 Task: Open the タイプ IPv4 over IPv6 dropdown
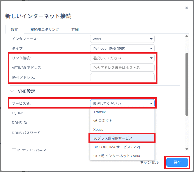point(122,48)
